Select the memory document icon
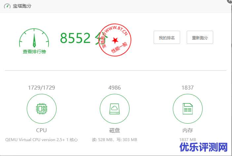This screenshot has height=156, width=232. [x=187, y=109]
